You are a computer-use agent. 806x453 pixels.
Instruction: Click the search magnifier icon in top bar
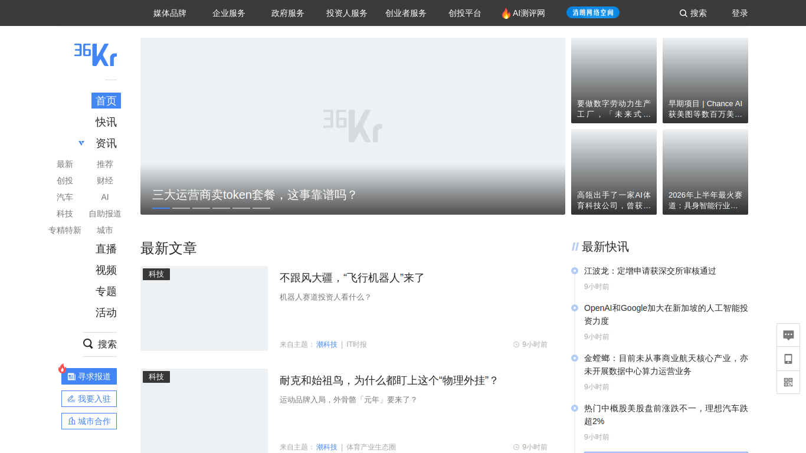pos(683,13)
